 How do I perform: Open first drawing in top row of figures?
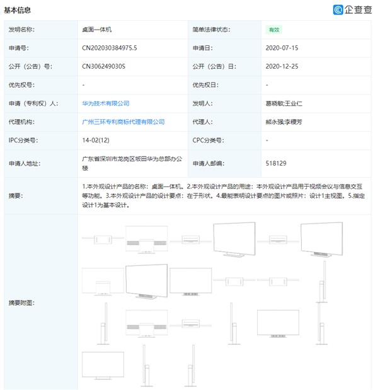tap(102, 241)
